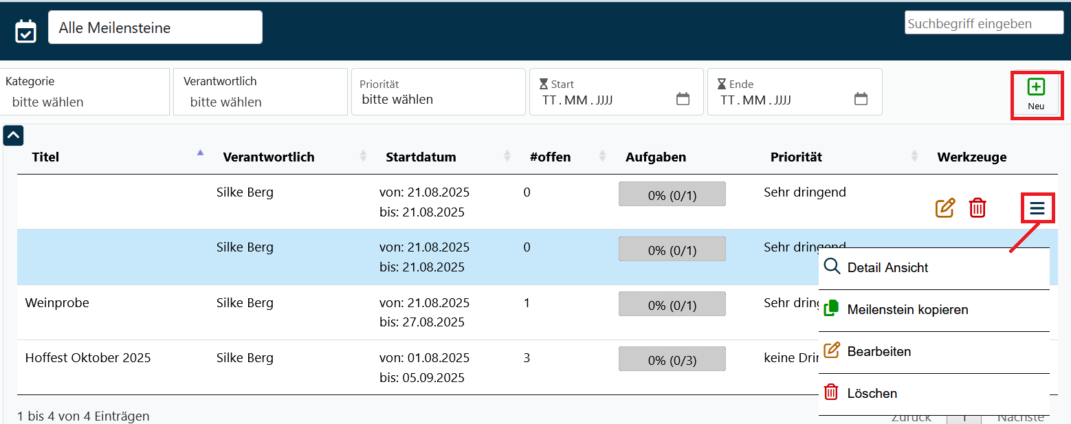The width and height of the screenshot is (1071, 424).
Task: Choose Meilenstein kopieren in the menu
Action: [907, 310]
